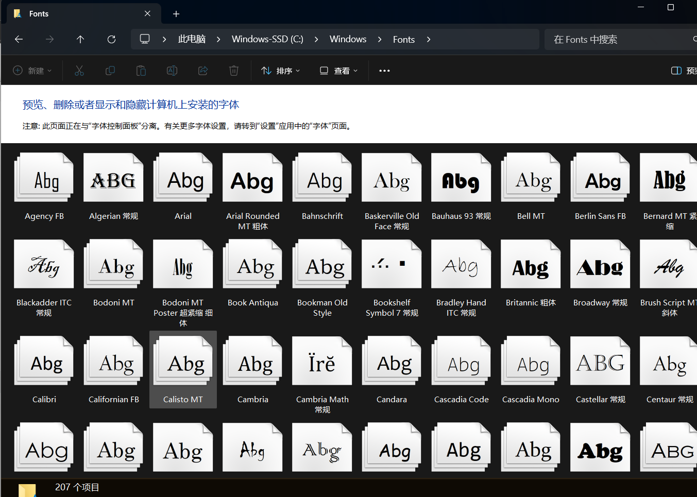The image size is (697, 497).
Task: Select the Cascadia Code font
Action: [461, 370]
